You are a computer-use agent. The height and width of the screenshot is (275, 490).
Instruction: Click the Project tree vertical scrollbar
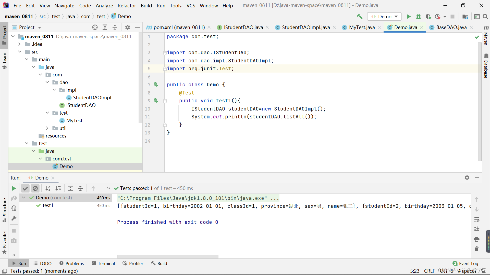pyautogui.click(x=140, y=78)
